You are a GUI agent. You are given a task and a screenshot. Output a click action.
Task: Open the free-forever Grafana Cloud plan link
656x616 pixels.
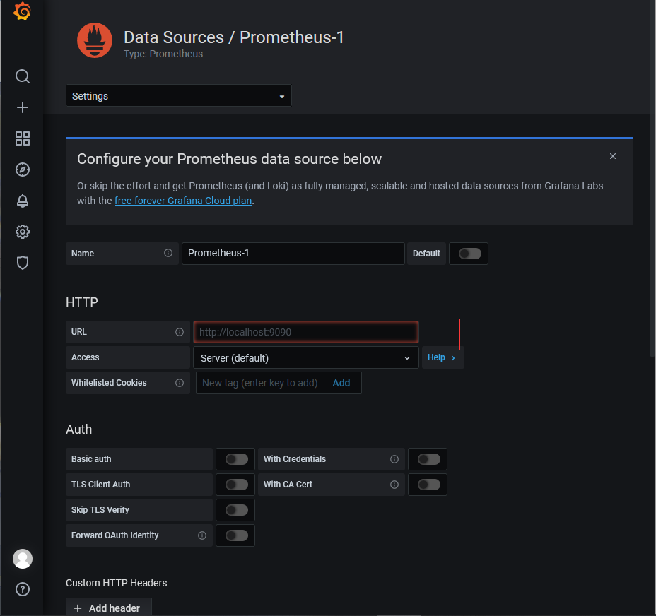183,201
